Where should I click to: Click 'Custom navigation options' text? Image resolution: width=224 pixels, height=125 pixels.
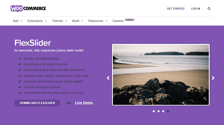(x=42, y=87)
